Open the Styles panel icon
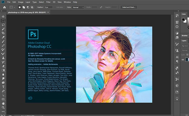 [177, 38]
